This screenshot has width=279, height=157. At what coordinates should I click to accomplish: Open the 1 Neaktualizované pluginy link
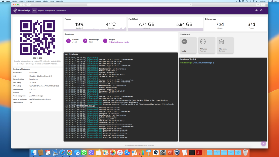(x=119, y=42)
